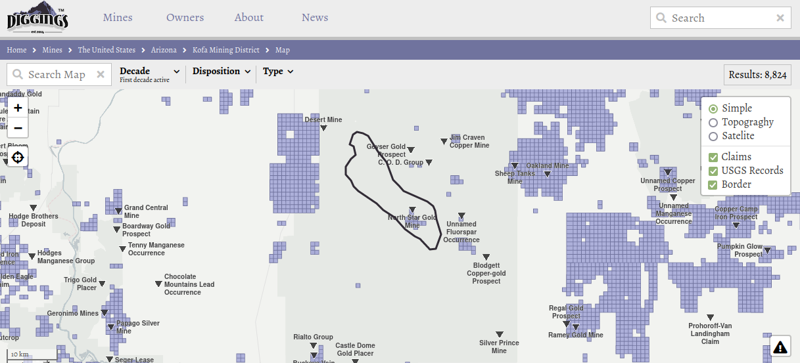Select the Geyser Gold Prospect marker

(x=412, y=150)
